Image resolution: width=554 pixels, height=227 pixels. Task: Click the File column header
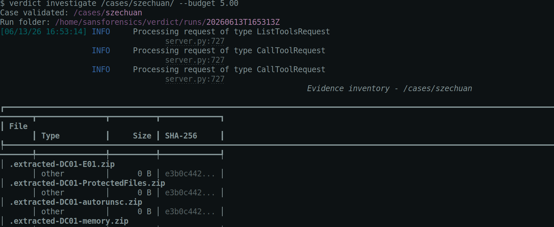(18, 126)
